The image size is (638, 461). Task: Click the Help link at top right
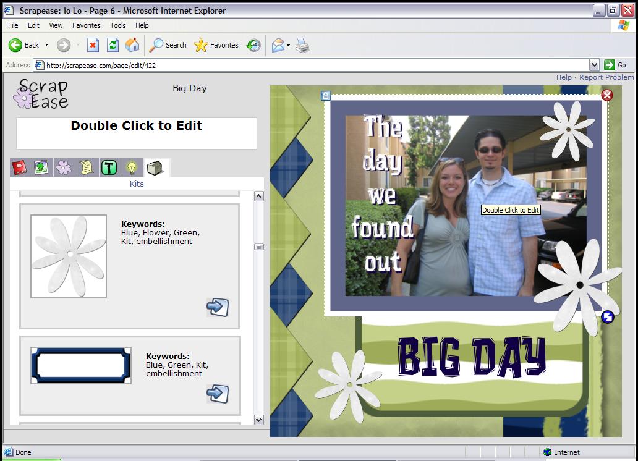564,77
